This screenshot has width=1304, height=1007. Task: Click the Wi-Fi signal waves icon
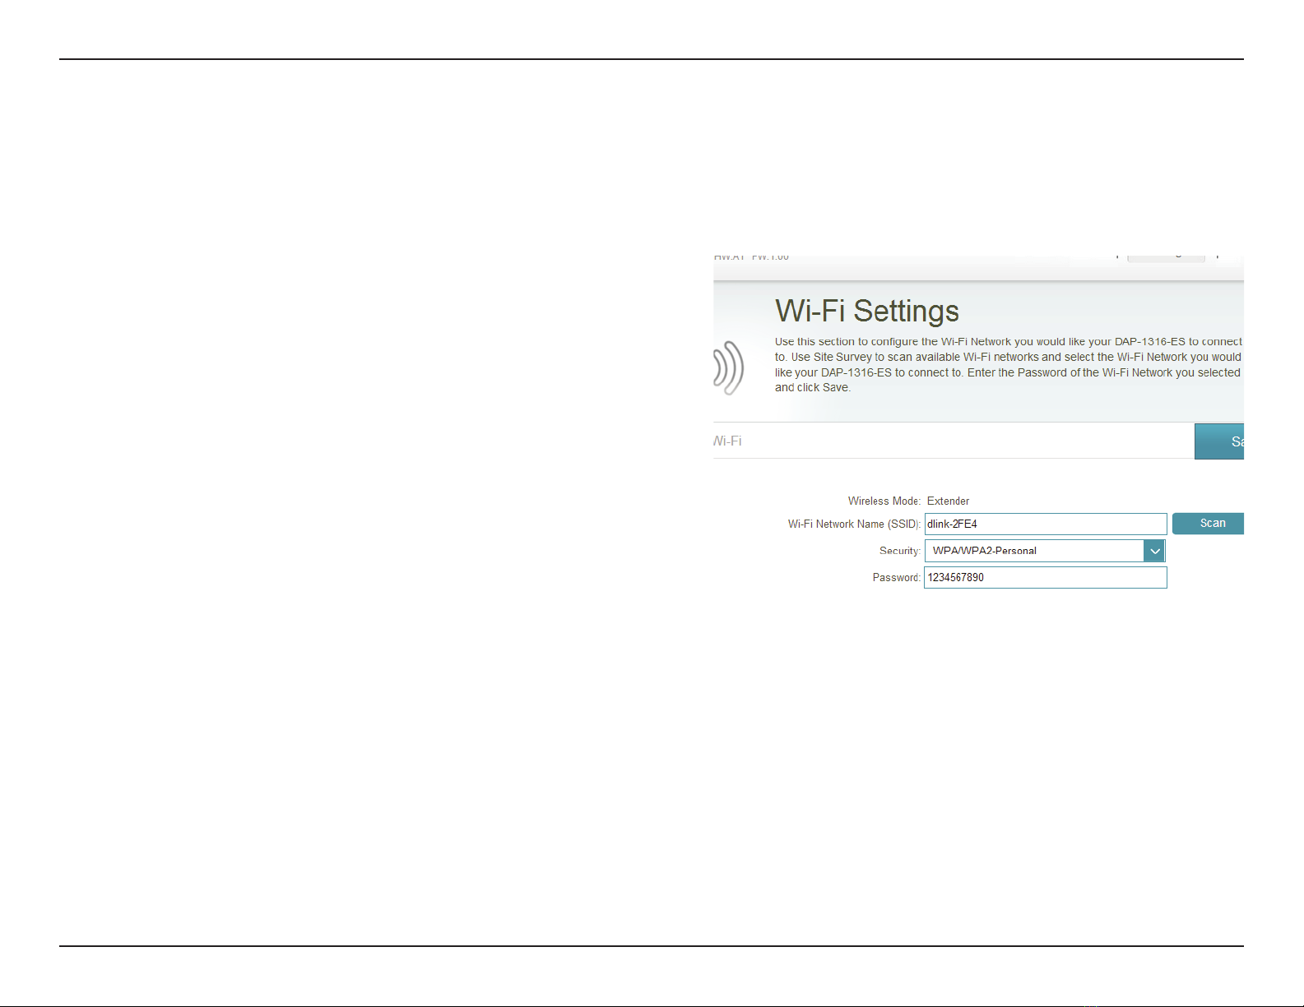coord(728,367)
